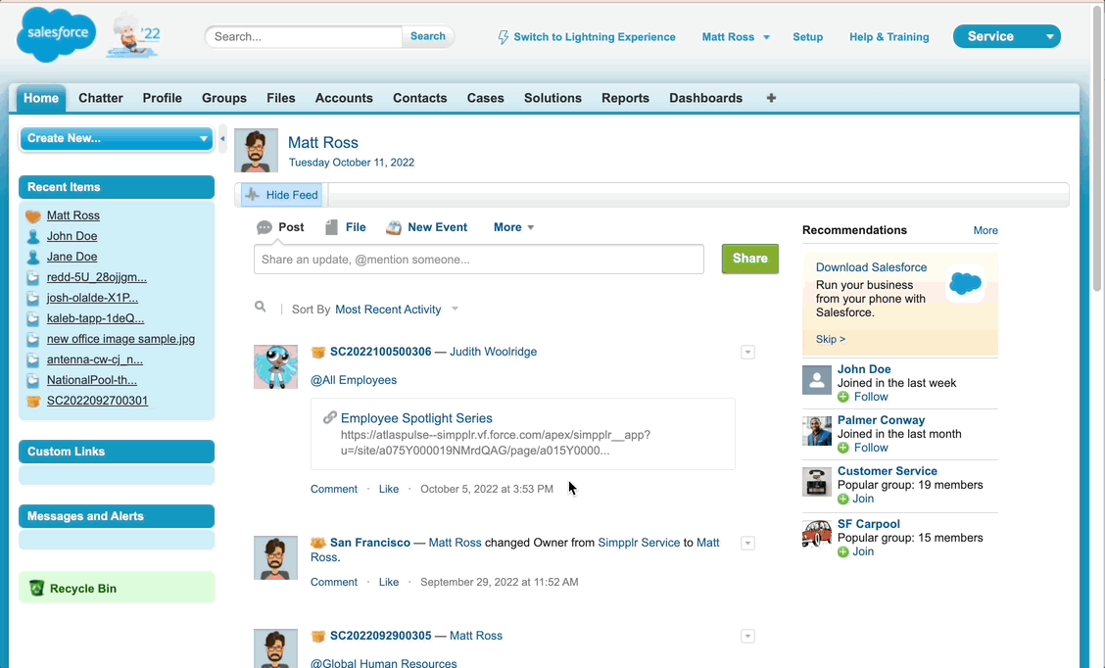
Task: Open the action menu for Judith Woolridge's post
Action: point(747,353)
